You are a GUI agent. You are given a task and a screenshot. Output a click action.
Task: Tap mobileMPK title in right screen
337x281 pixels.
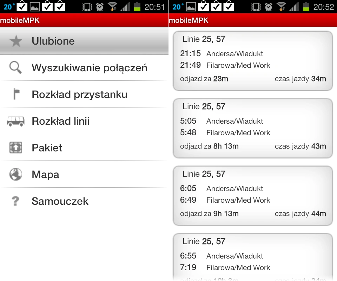click(189, 20)
